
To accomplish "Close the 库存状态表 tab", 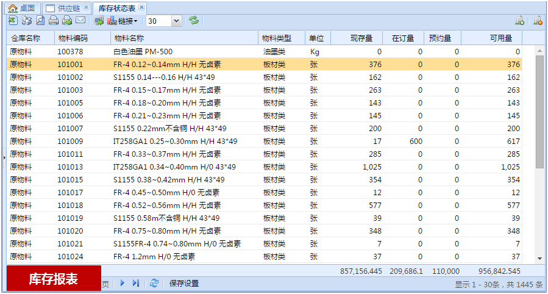I will [x=141, y=7].
